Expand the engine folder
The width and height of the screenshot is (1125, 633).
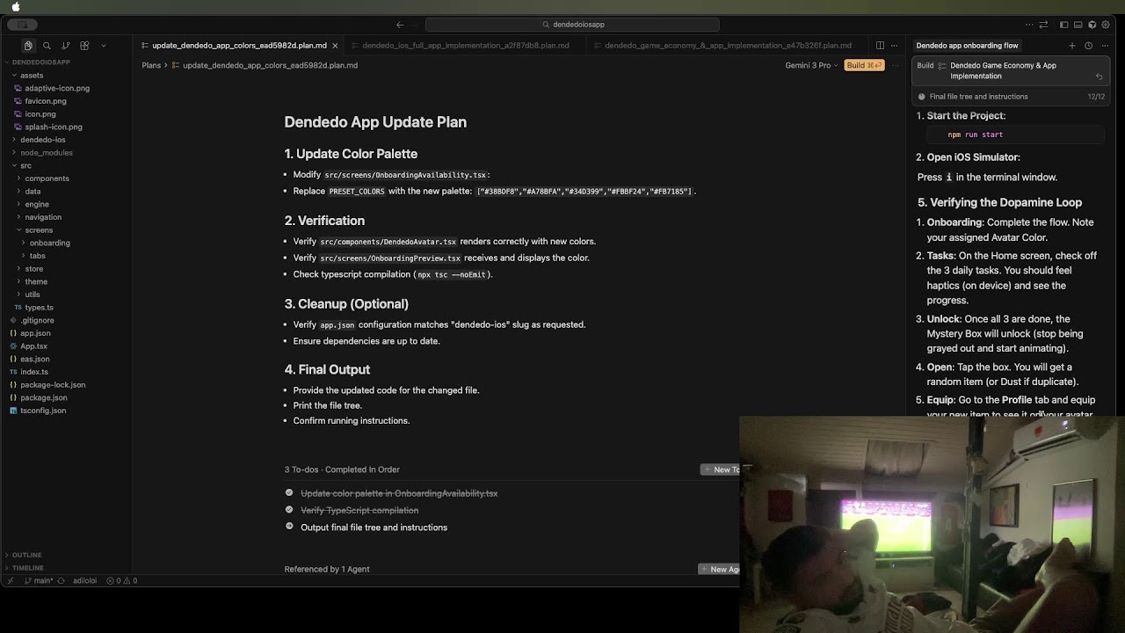(x=37, y=204)
